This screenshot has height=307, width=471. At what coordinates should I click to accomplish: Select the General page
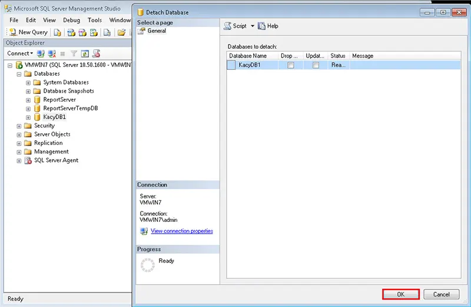tap(157, 31)
